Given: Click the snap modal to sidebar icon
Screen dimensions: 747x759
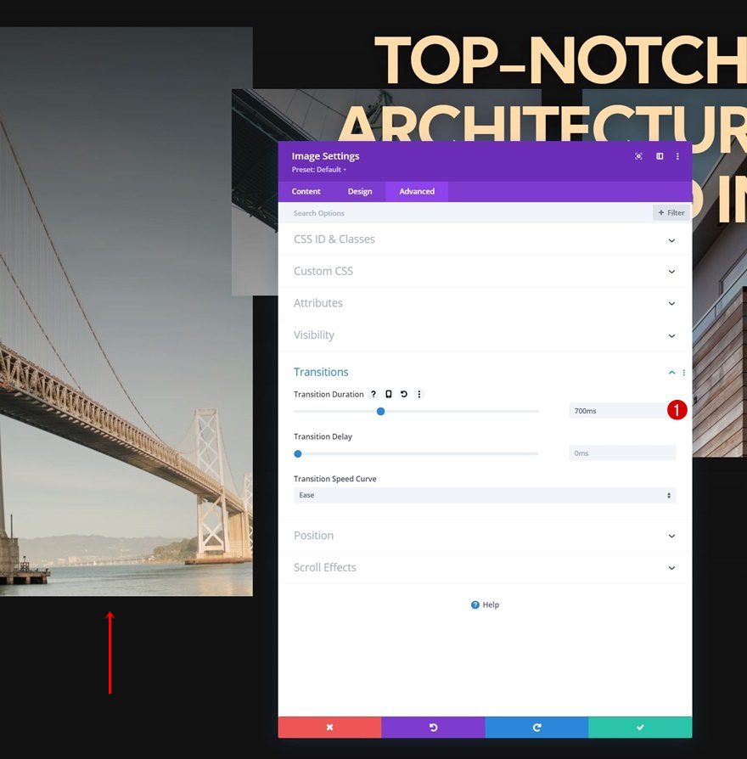Looking at the screenshot, I should [660, 156].
